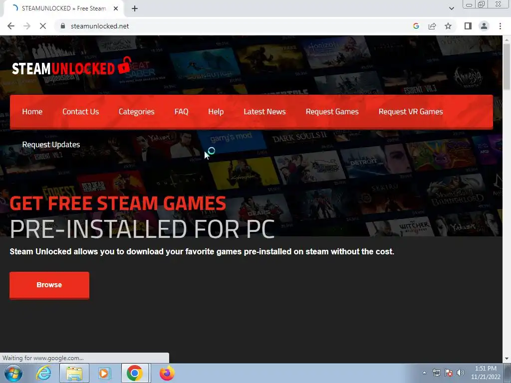
Task: Open the Help menu item
Action: [x=216, y=112]
